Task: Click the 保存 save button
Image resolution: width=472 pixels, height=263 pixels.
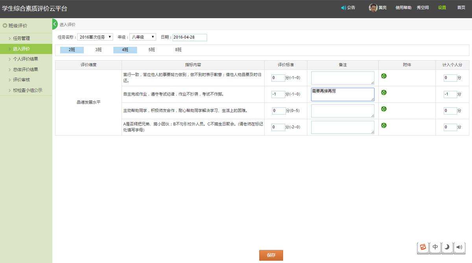Action: [271, 255]
